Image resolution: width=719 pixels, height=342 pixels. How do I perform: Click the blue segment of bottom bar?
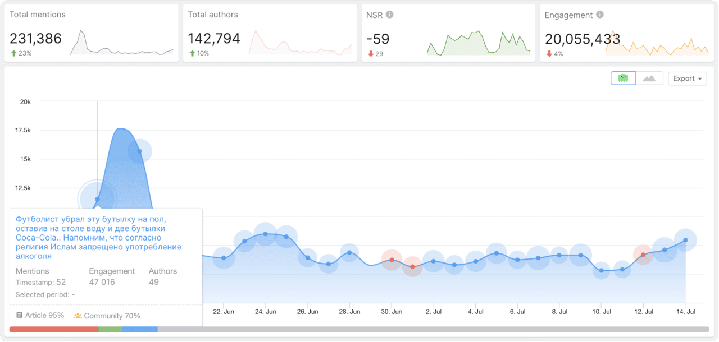click(x=140, y=330)
